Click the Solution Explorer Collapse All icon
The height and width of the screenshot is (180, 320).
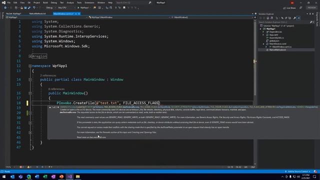pos(286,18)
